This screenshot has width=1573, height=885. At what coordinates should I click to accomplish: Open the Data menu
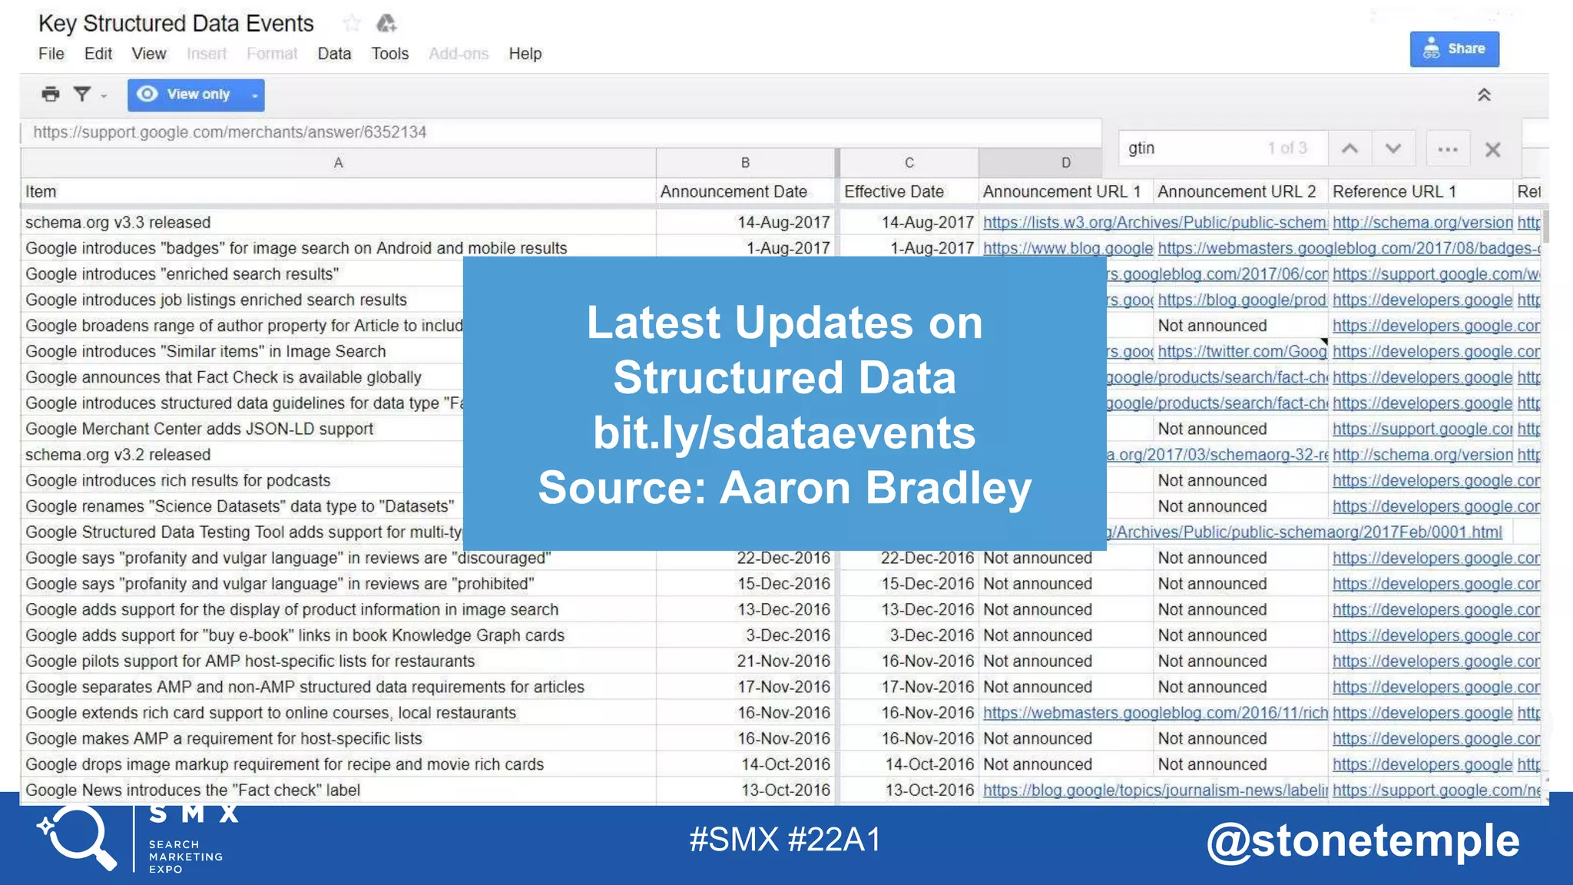pyautogui.click(x=334, y=54)
